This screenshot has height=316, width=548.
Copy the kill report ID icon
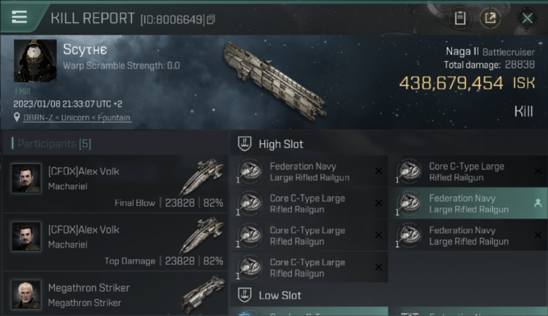[x=211, y=19]
